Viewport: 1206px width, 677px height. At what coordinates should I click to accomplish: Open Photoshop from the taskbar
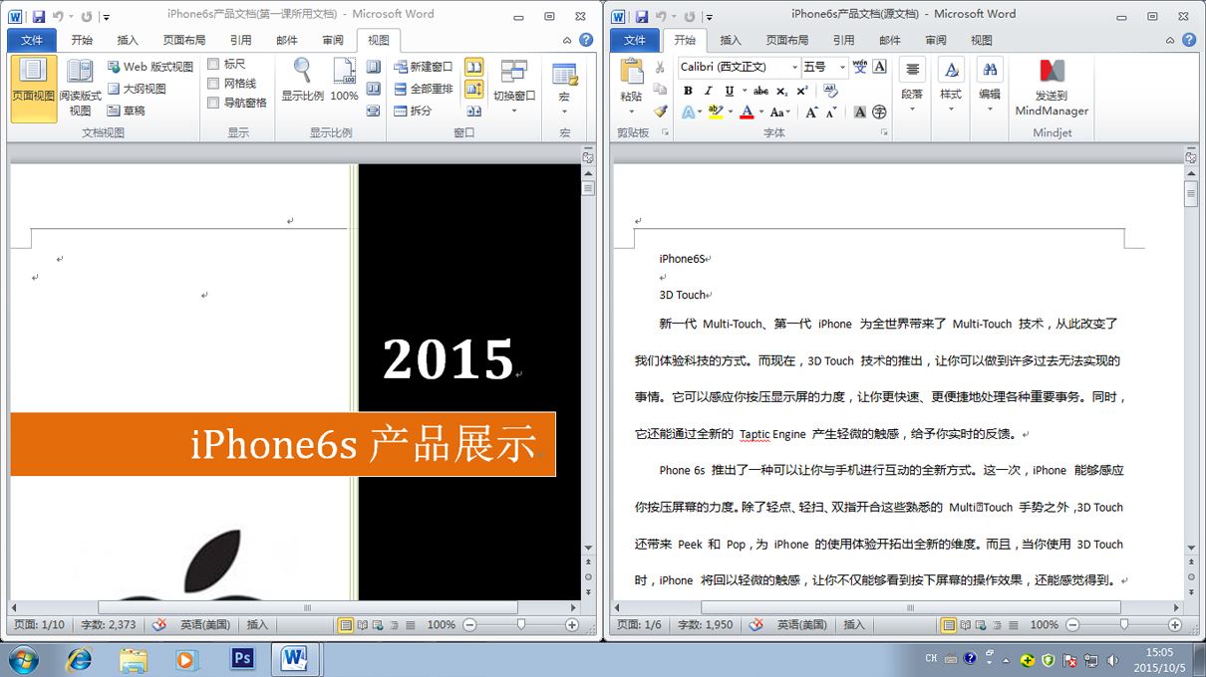pyautogui.click(x=240, y=659)
